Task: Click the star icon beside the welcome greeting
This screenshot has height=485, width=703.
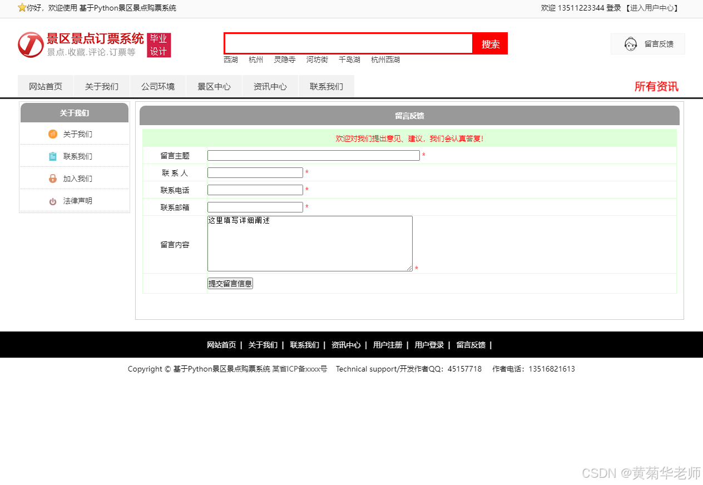Action: coord(22,8)
